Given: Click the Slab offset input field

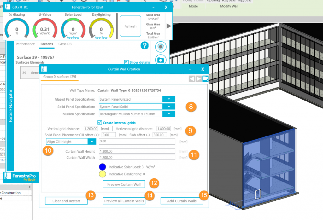Looking at the screenshot, I should point(159,135).
